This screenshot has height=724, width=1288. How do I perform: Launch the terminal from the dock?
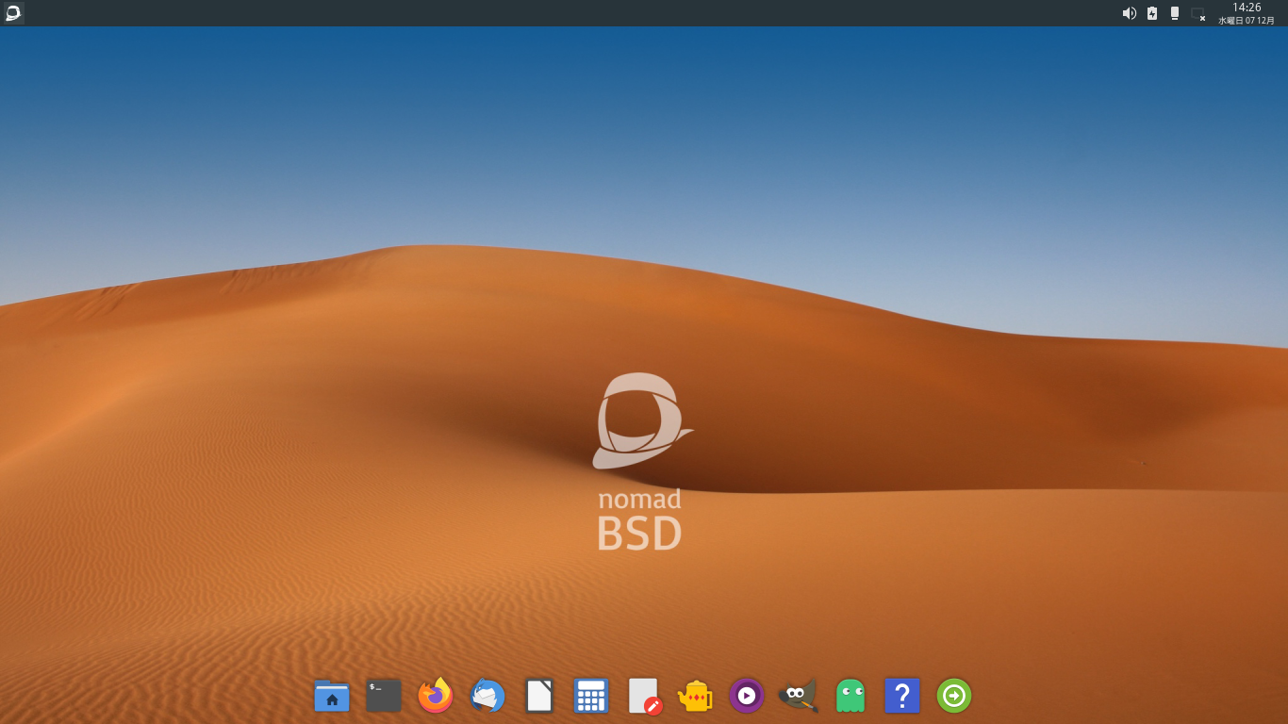tap(384, 696)
